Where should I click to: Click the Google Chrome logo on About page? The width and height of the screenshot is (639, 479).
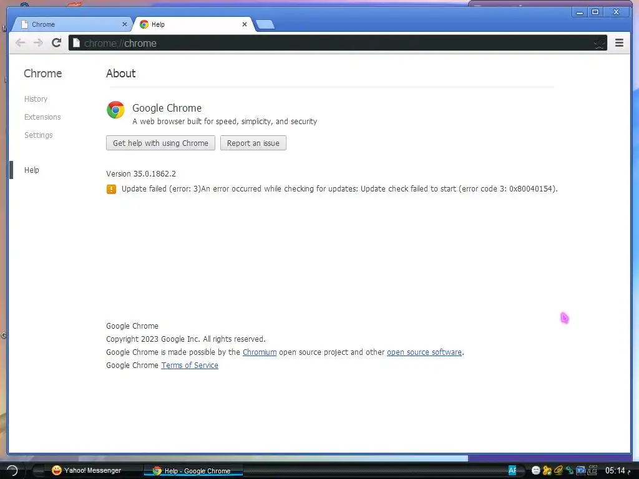click(x=115, y=110)
